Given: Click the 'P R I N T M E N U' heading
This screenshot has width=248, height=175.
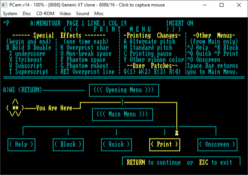Looking at the screenshot, I should [122, 29].
